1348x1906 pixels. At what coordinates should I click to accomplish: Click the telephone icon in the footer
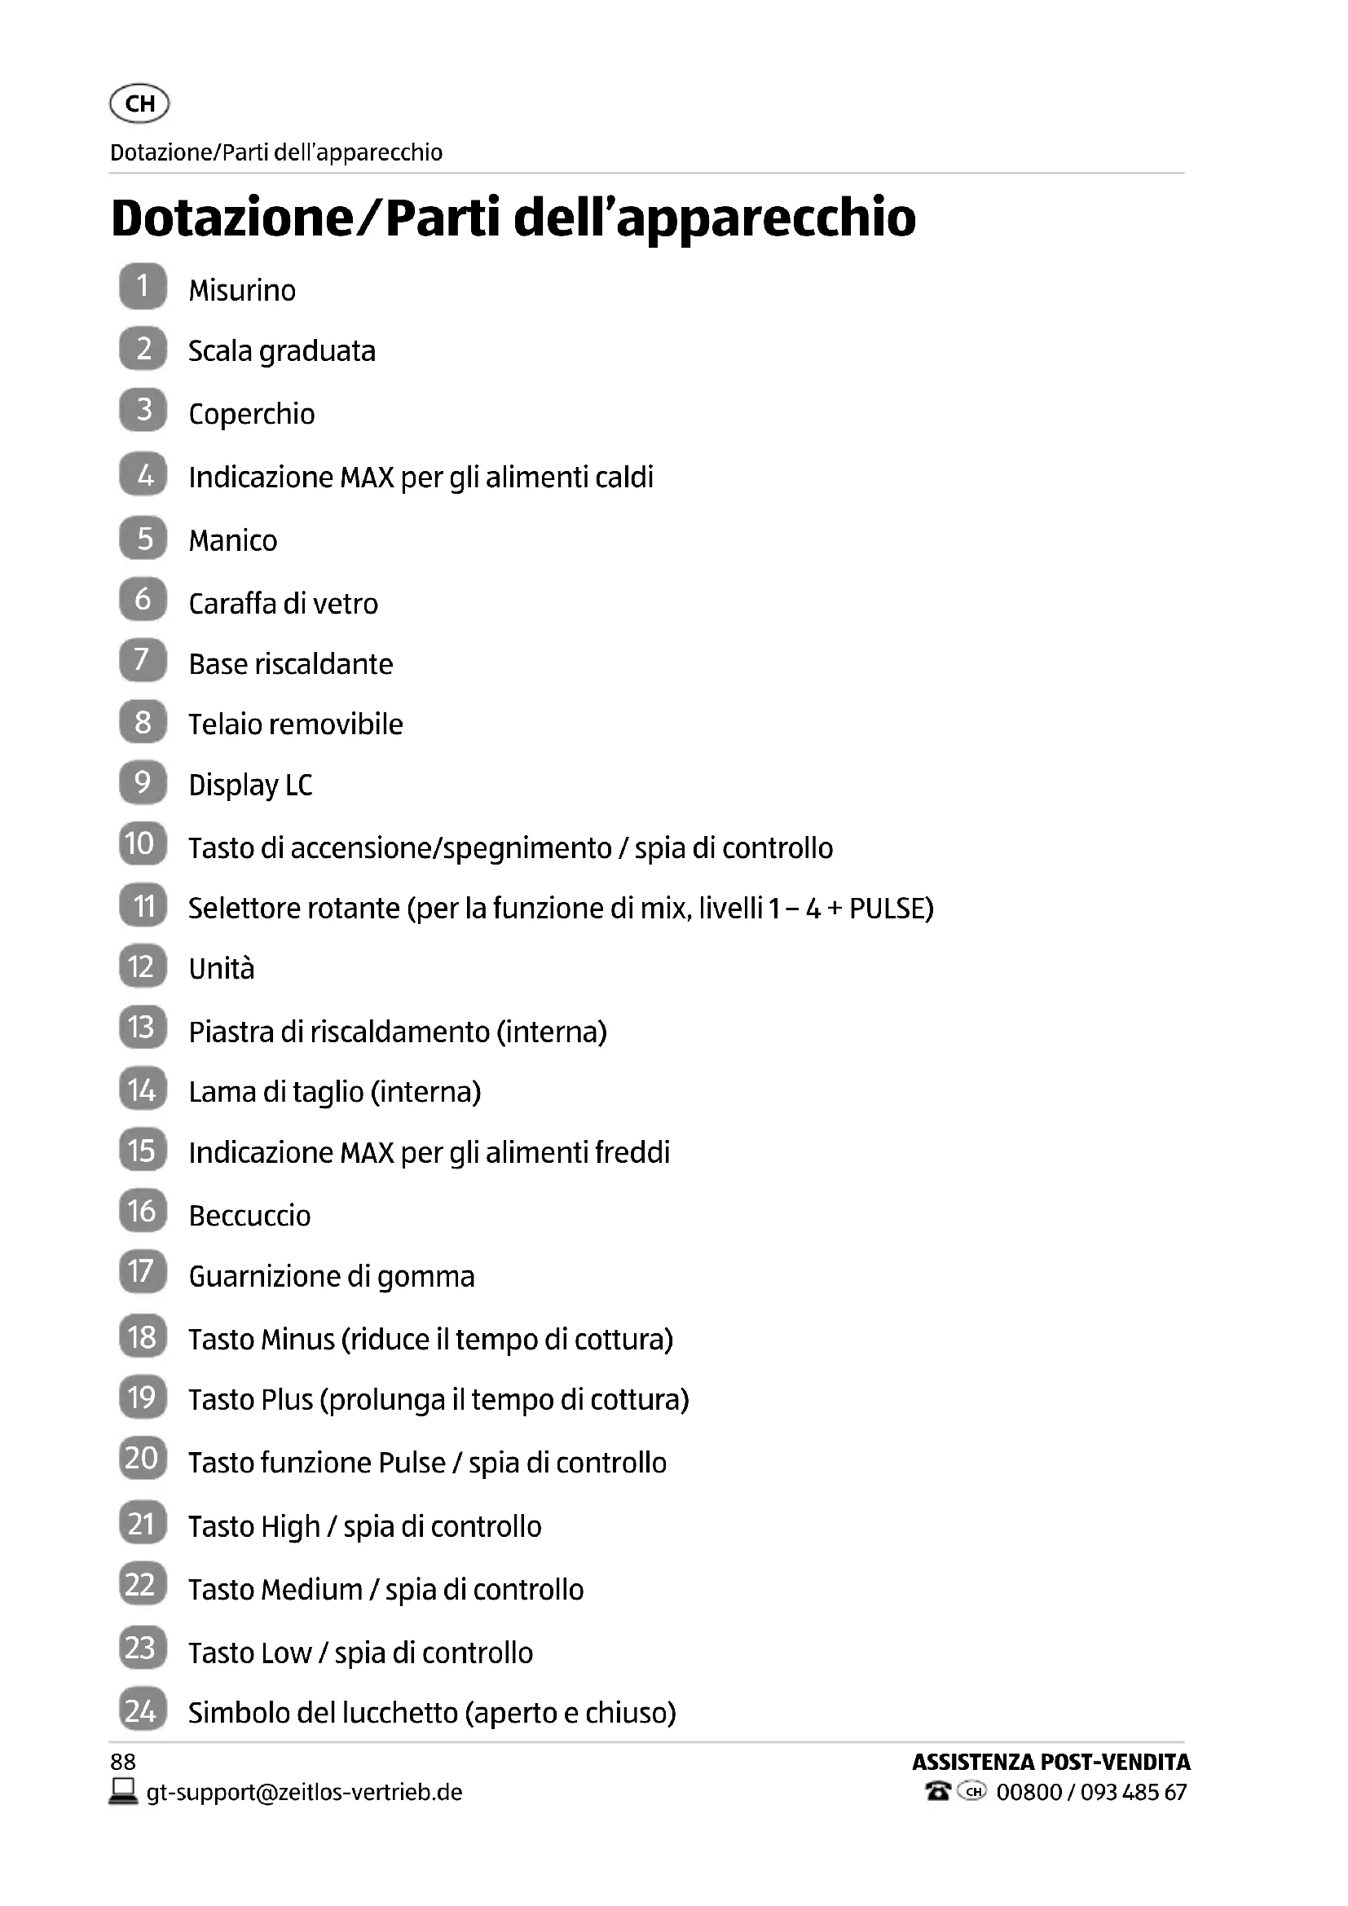pyautogui.click(x=937, y=1791)
